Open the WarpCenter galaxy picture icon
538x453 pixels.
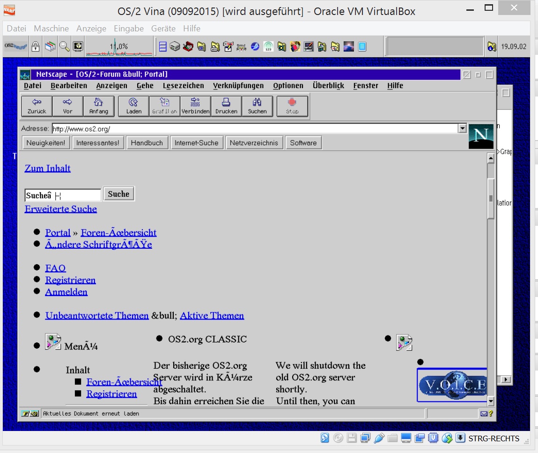coord(349,46)
